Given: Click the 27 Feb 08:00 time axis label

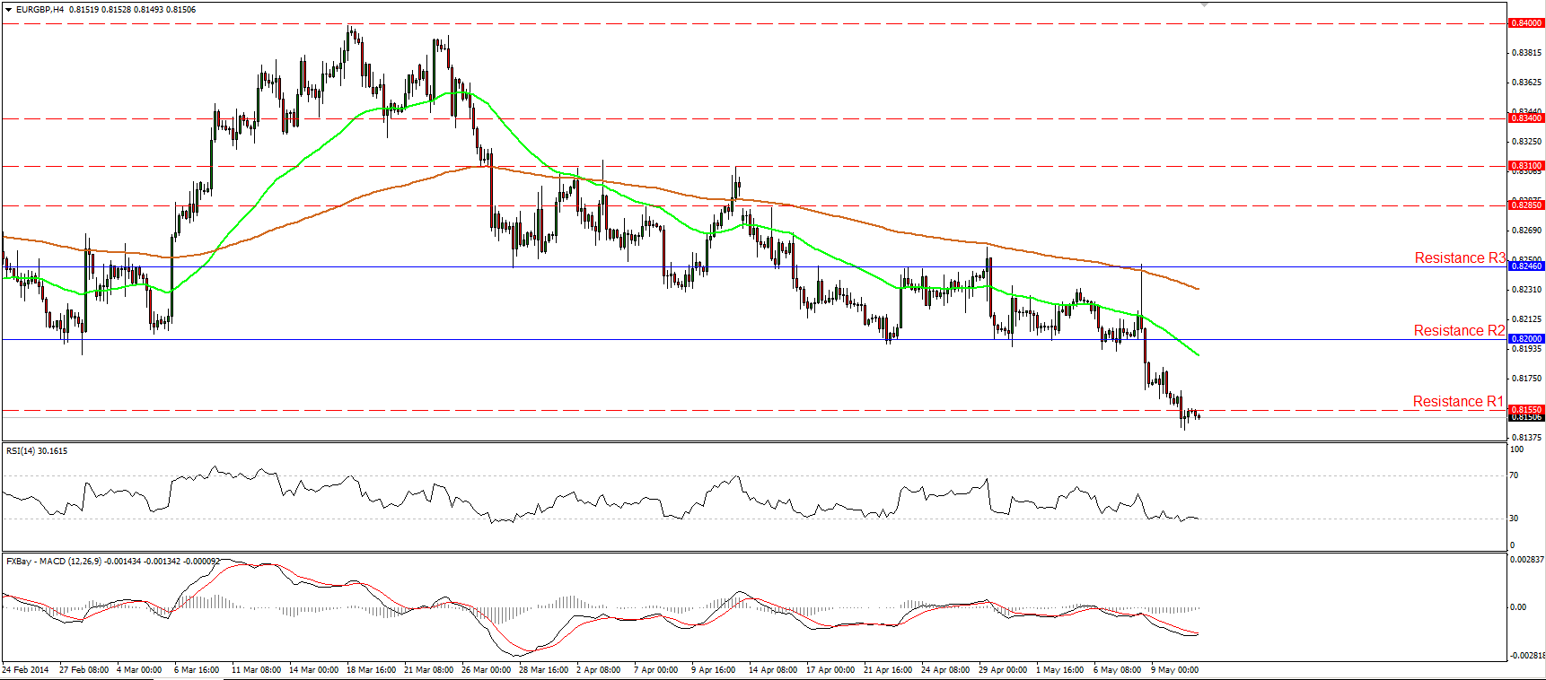Looking at the screenshot, I should click(x=83, y=670).
